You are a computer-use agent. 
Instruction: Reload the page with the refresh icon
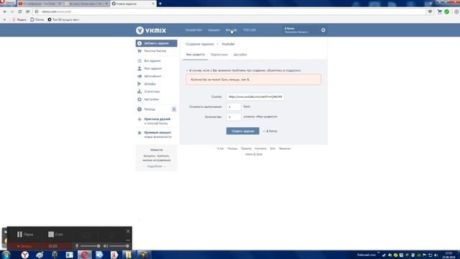pyautogui.click(x=20, y=12)
